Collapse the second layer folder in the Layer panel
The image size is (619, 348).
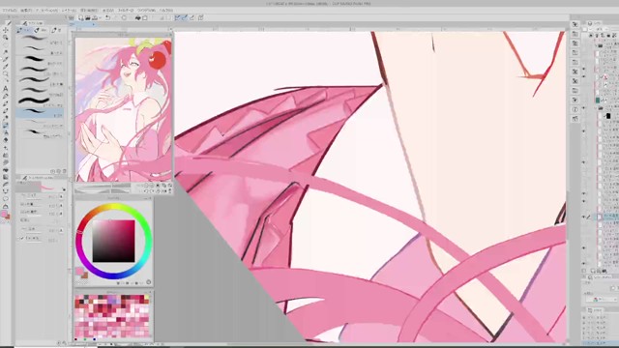[x=596, y=107]
